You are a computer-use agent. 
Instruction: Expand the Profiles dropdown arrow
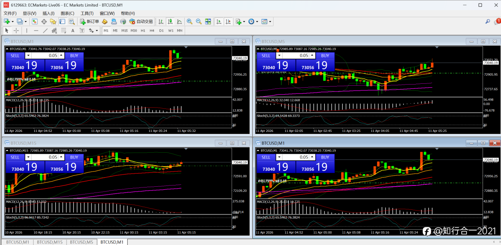click(25, 22)
